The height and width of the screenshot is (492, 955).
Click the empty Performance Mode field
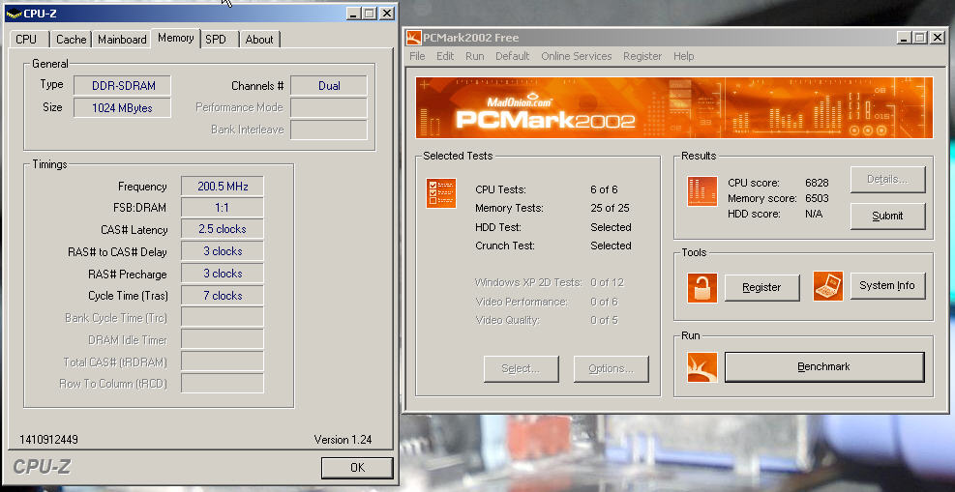329,107
